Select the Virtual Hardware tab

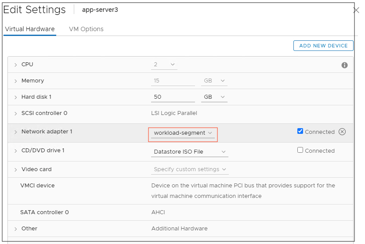point(30,29)
